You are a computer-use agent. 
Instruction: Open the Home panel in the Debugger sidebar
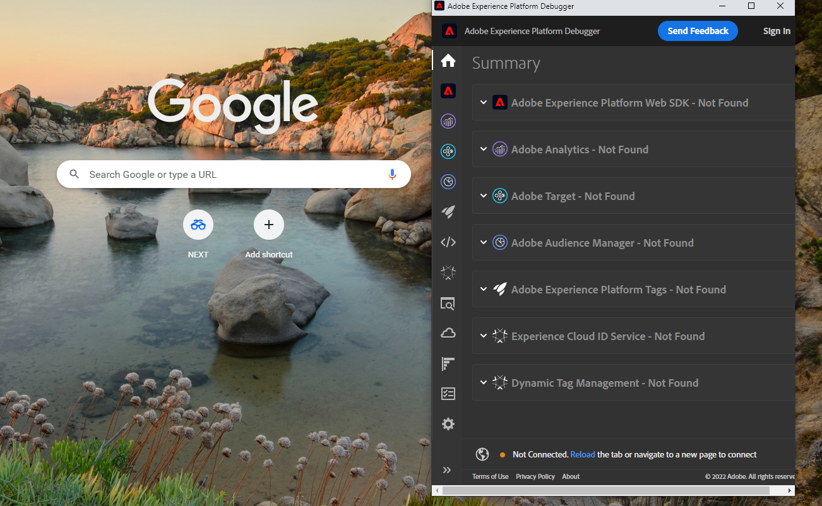pyautogui.click(x=448, y=61)
